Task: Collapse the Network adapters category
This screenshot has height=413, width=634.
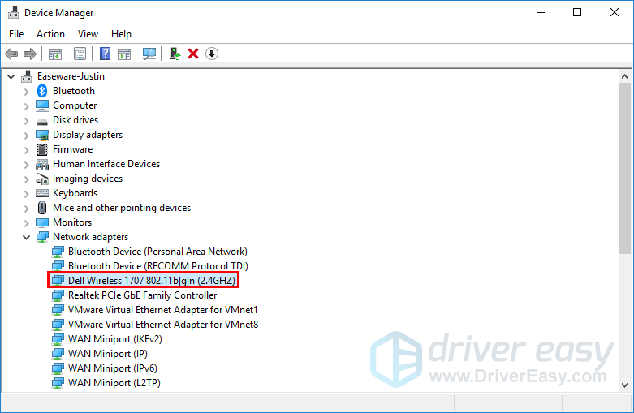Action: pos(26,237)
